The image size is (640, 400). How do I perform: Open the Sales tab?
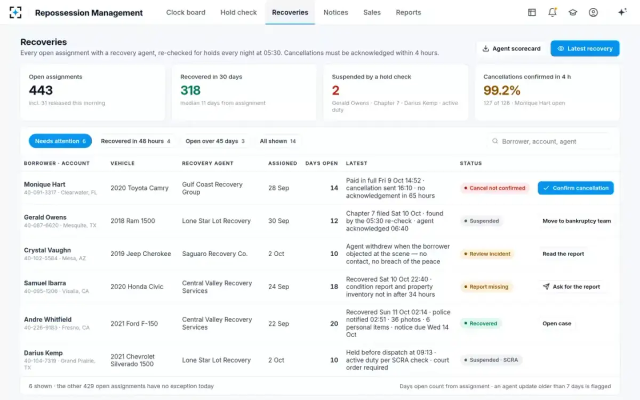point(372,12)
